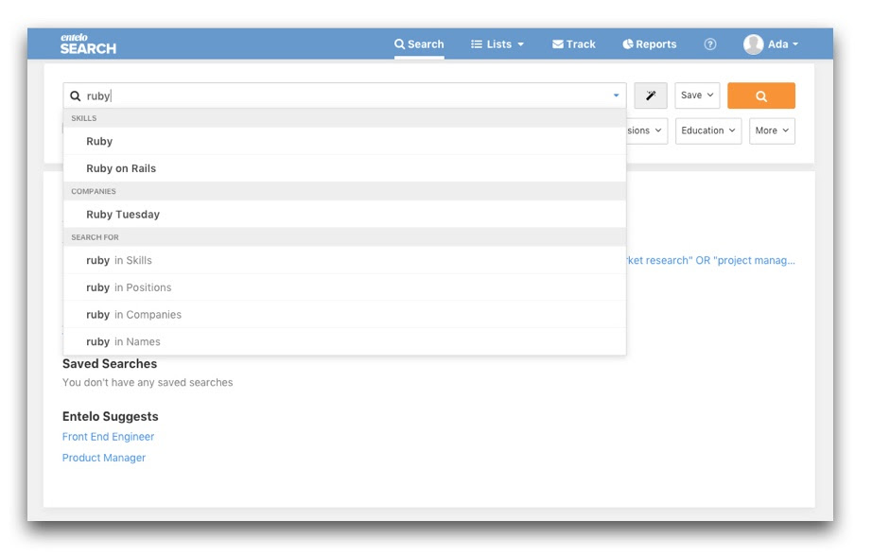
Task: Open the Education filter dropdown
Action: coord(707,130)
